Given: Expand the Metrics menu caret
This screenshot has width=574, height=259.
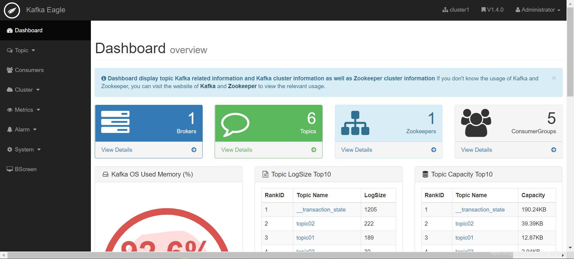Looking at the screenshot, I should (38, 110).
